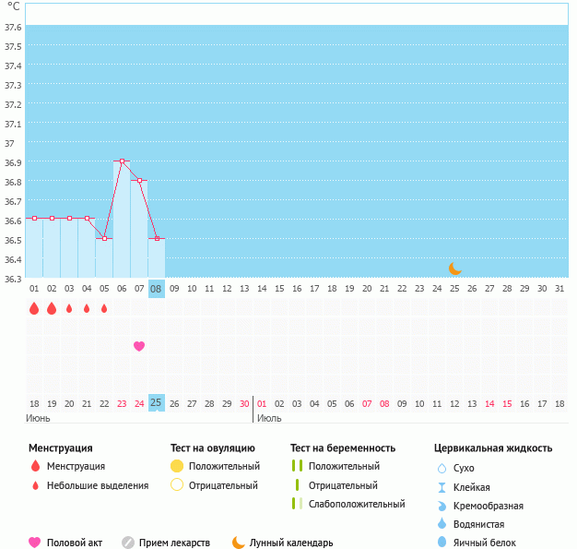Select the large menstruation drop on day 01
577x549 pixels.
click(34, 309)
